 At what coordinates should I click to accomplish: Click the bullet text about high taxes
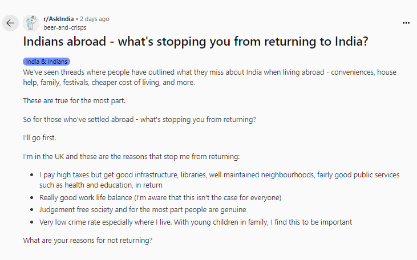(219, 174)
